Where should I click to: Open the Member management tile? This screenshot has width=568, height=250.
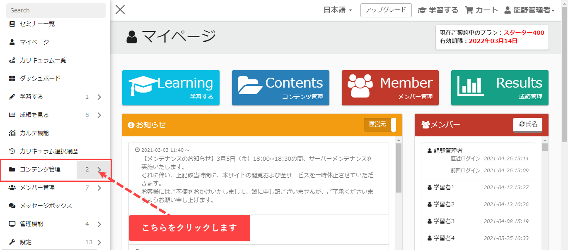click(390, 88)
